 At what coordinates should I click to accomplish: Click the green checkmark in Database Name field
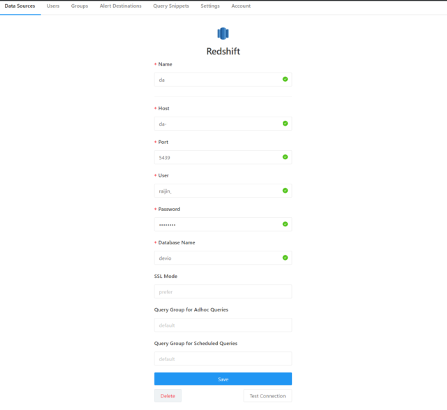click(285, 258)
